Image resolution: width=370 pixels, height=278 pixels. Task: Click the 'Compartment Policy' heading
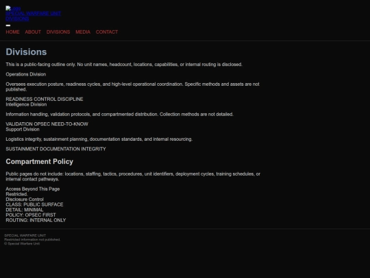pos(40,161)
